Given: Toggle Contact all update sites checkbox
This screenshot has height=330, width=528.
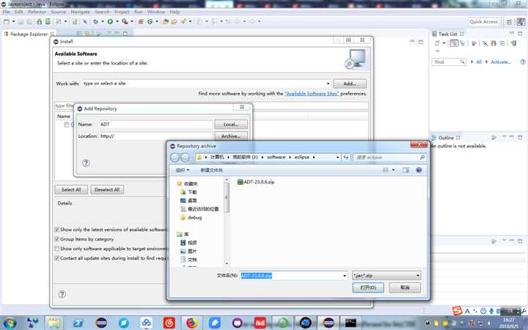Looking at the screenshot, I should click(57, 258).
